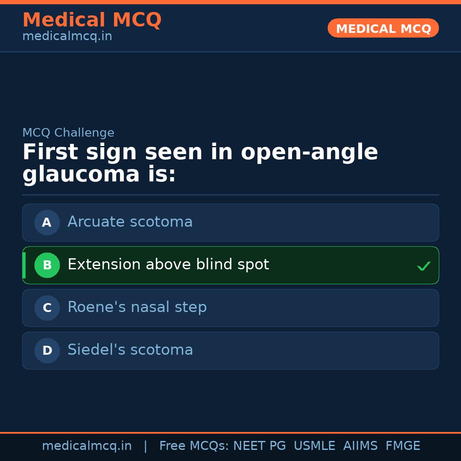Screen dimensions: 461x461
Task: Click the AIIMS link in the footer
Action: pos(361,446)
